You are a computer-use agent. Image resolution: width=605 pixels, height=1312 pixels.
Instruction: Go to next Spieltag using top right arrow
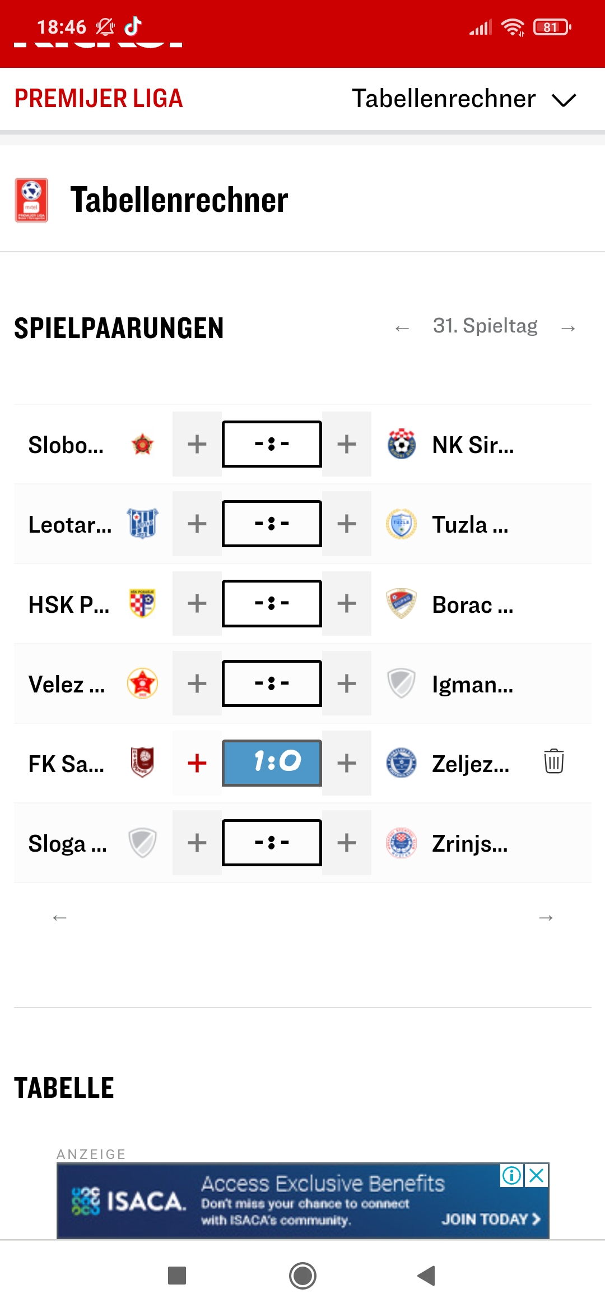(x=568, y=328)
